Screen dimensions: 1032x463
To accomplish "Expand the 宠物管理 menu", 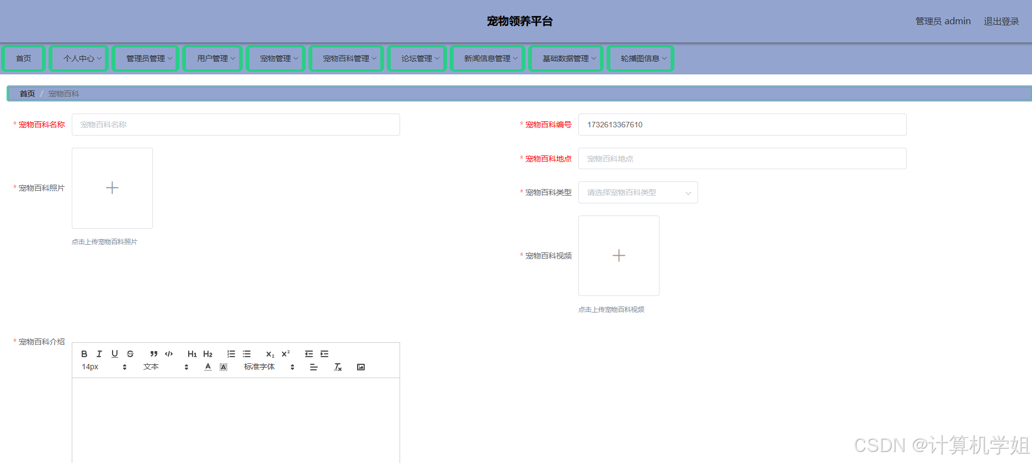I will click(x=275, y=58).
